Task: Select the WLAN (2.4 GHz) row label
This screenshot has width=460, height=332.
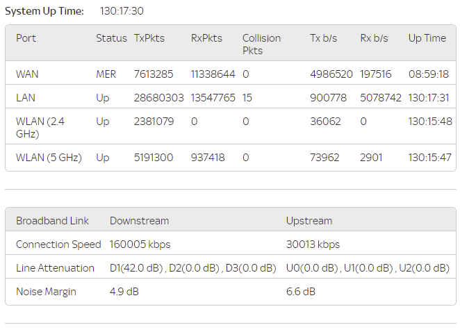Action: 42,127
